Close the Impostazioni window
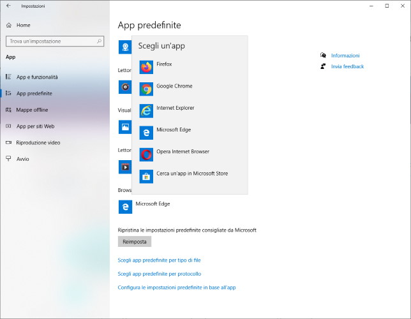Image resolution: width=411 pixels, height=319 pixels. (x=403, y=6)
